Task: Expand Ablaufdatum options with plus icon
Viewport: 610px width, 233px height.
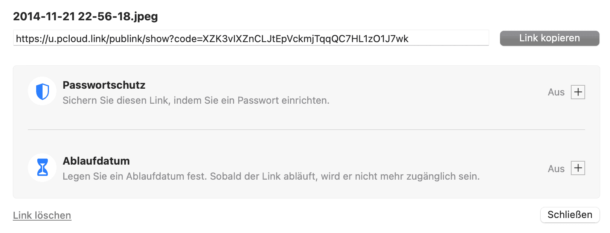Action: click(578, 168)
